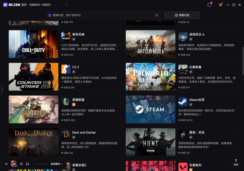Open the Steam banner thumbnail
The image size is (244, 171).
150,110
